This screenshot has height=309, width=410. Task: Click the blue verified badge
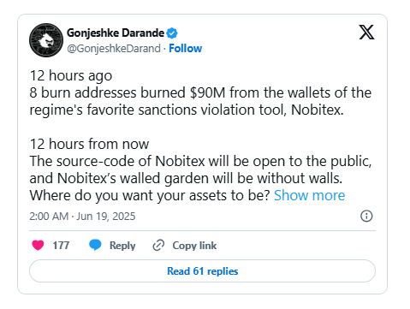pyautogui.click(x=172, y=33)
